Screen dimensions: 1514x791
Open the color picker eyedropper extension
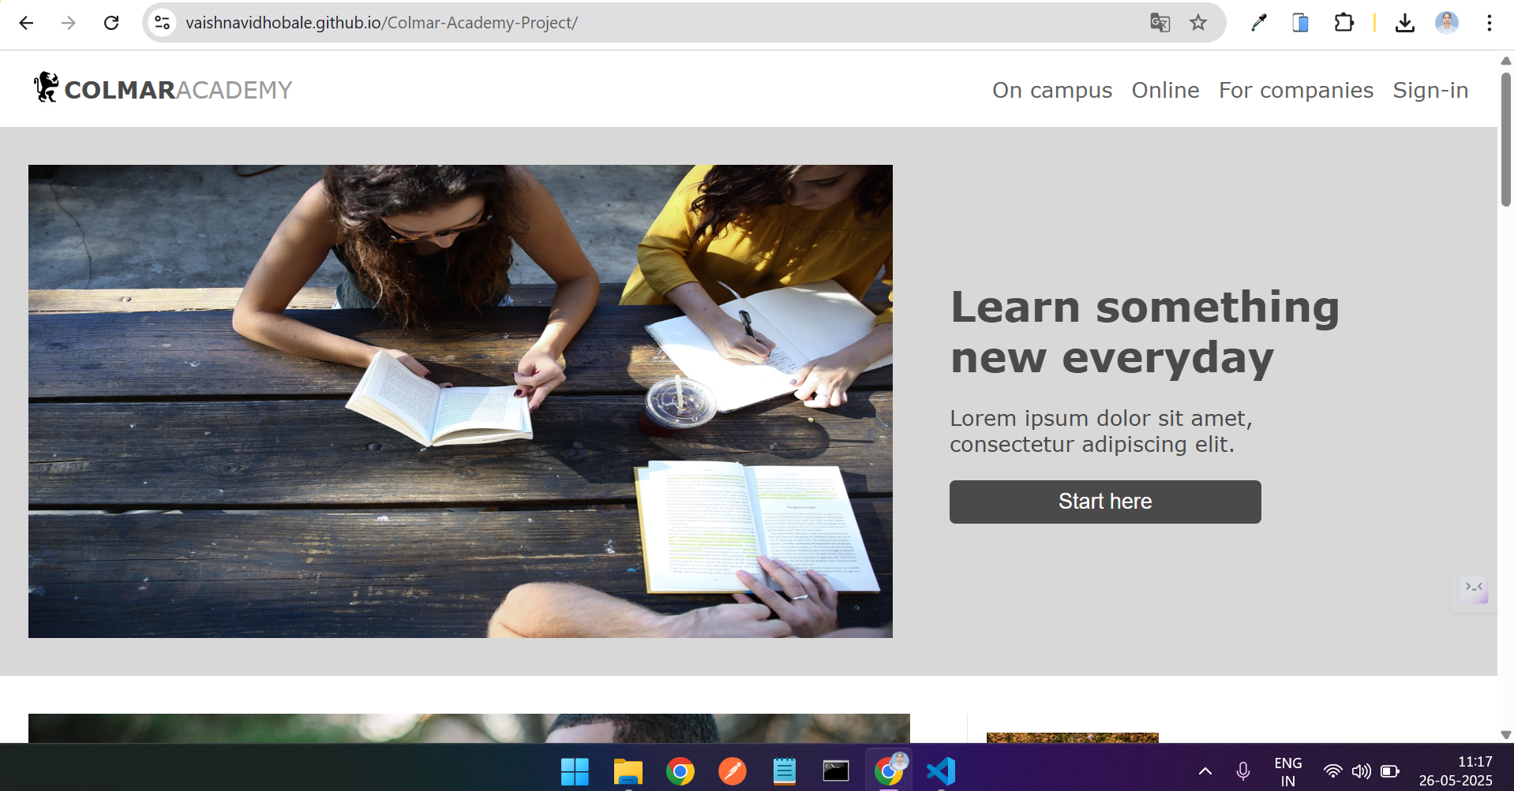click(1258, 23)
